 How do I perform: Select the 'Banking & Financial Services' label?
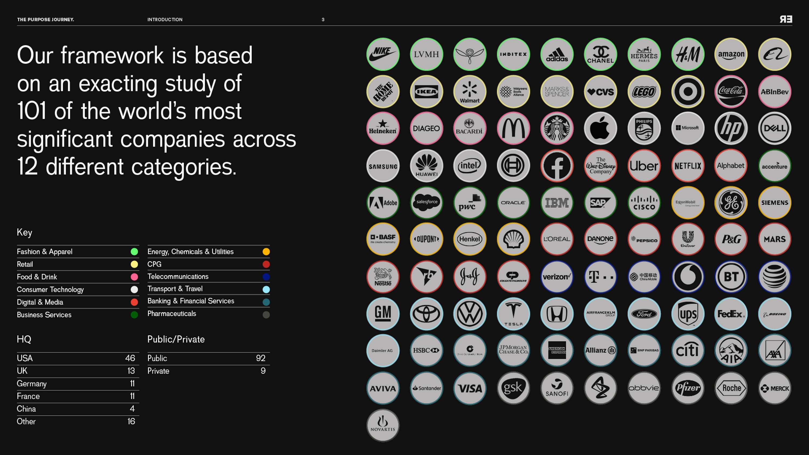[191, 301]
